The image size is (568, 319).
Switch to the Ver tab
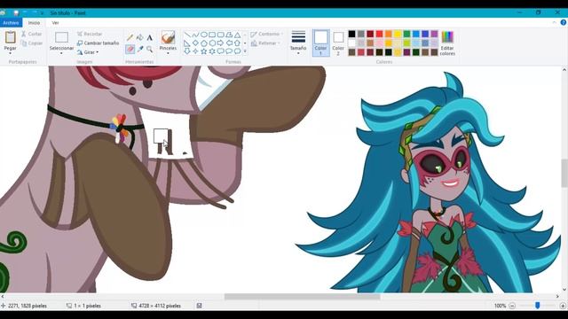[x=55, y=23]
